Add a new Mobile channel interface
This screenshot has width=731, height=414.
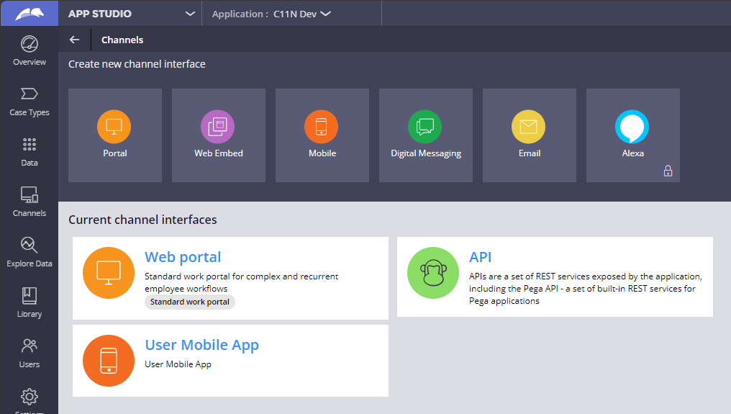[322, 135]
